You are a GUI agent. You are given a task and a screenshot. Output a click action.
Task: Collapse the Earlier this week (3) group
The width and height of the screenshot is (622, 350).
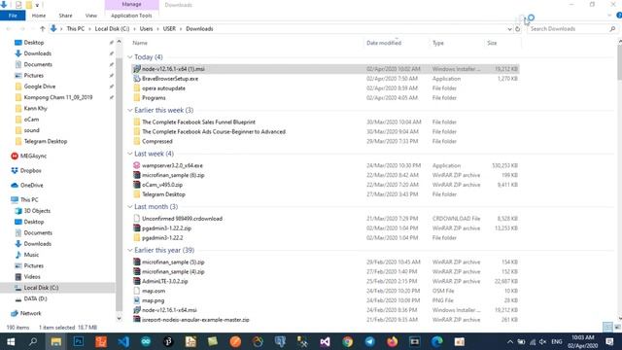point(130,110)
